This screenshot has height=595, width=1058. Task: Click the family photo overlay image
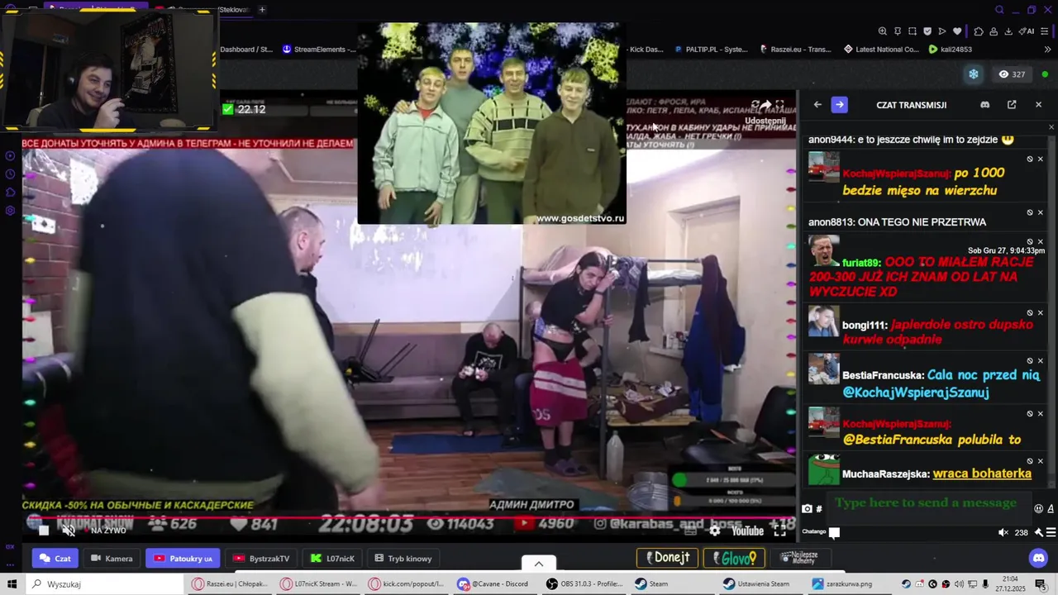pyautogui.click(x=492, y=123)
